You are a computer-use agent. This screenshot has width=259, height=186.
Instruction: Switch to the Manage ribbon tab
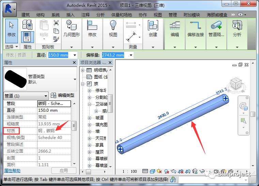(173, 15)
